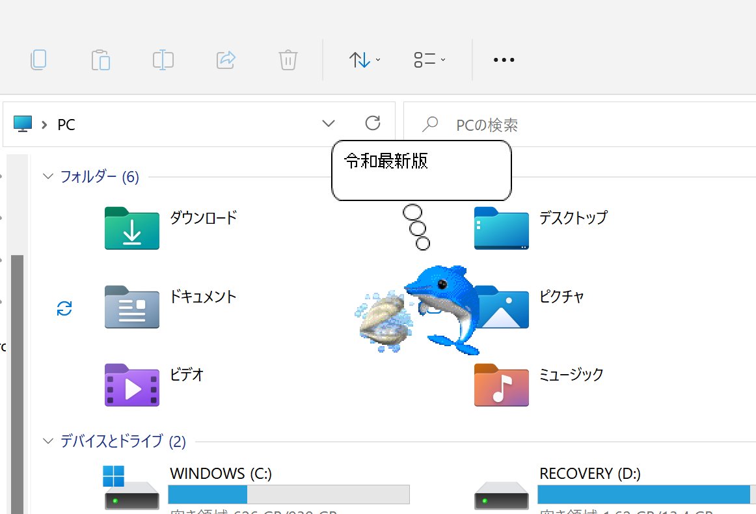Open the Sort options dropdown

(364, 60)
